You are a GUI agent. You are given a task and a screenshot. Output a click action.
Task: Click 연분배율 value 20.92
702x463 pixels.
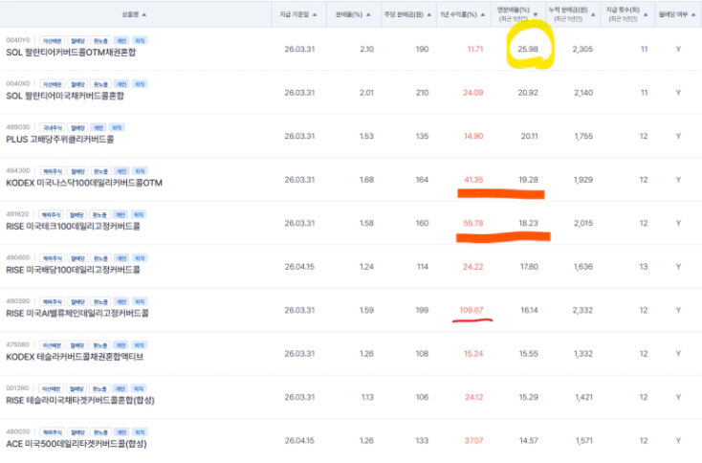coord(528,92)
